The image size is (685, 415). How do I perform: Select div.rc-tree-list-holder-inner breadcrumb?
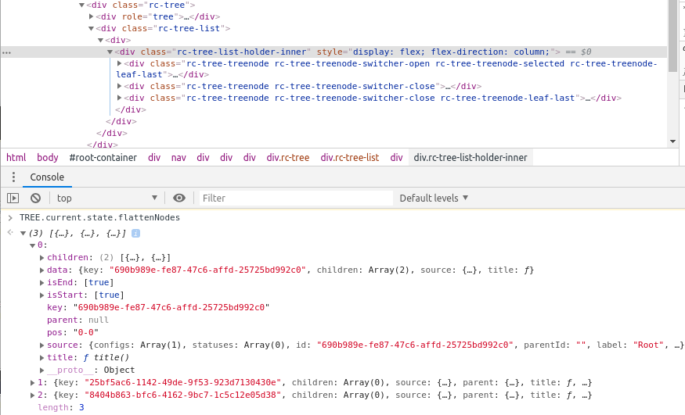pos(470,158)
